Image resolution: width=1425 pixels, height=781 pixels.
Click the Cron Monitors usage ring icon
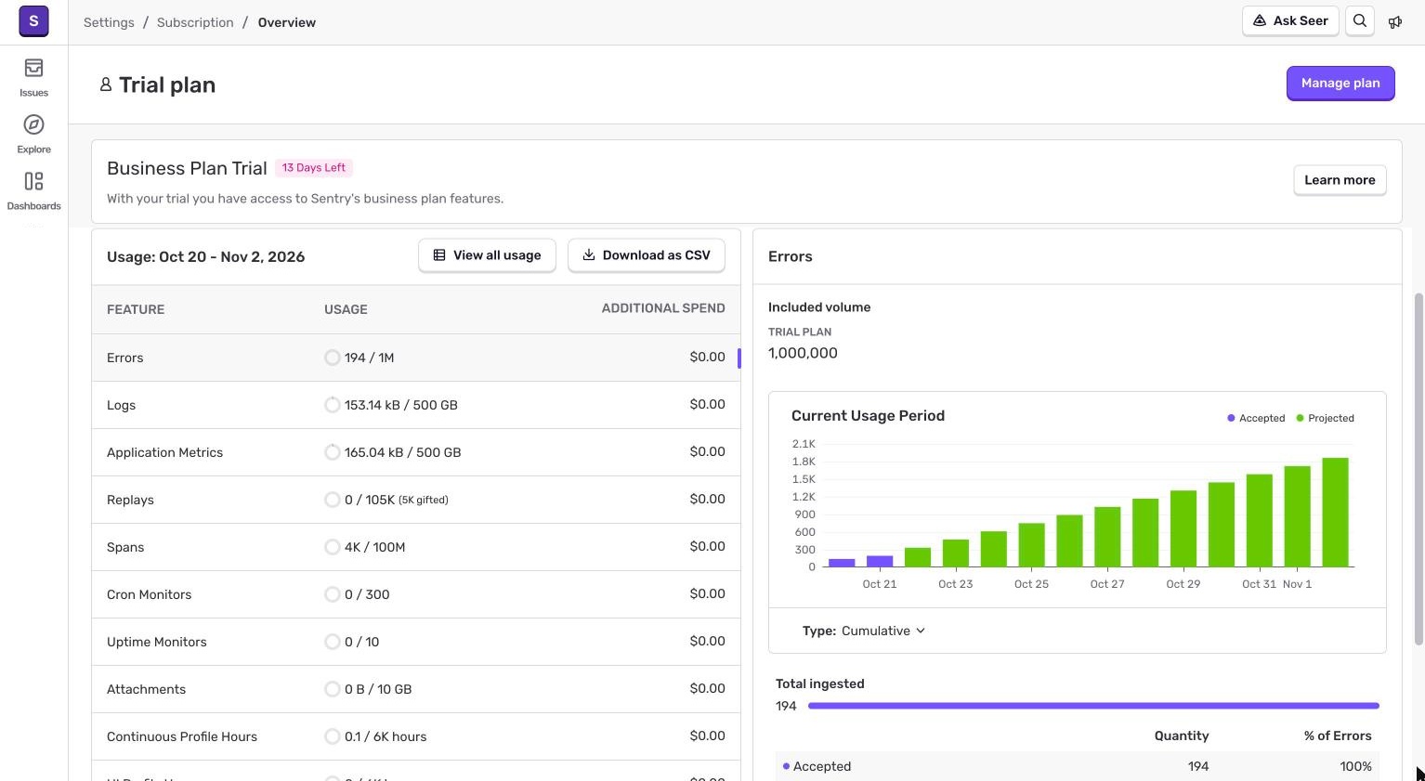[332, 594]
